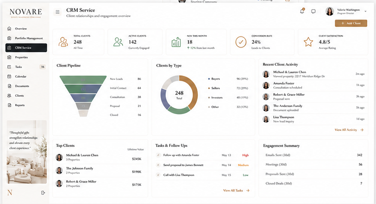
Task: Click the Total Clients people icon
Action: click(63, 42)
